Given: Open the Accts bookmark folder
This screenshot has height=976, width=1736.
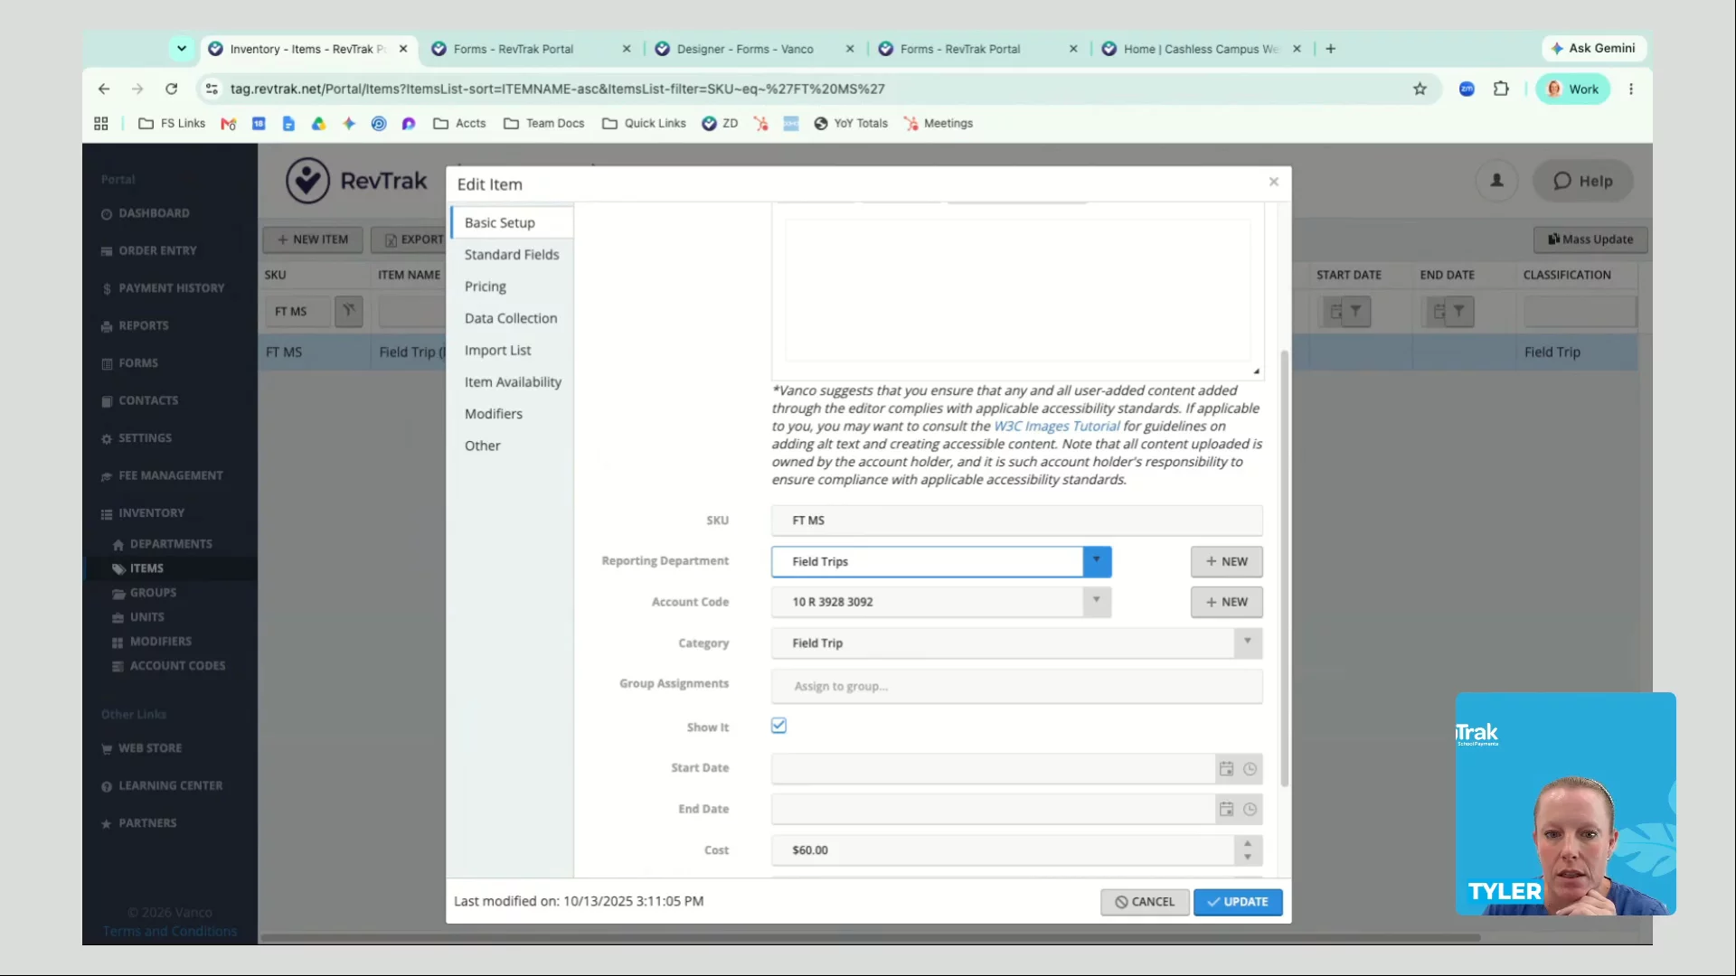Looking at the screenshot, I should (x=459, y=124).
